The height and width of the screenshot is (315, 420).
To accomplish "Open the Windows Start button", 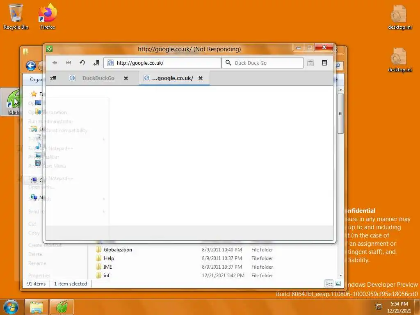I will pos(11,307).
